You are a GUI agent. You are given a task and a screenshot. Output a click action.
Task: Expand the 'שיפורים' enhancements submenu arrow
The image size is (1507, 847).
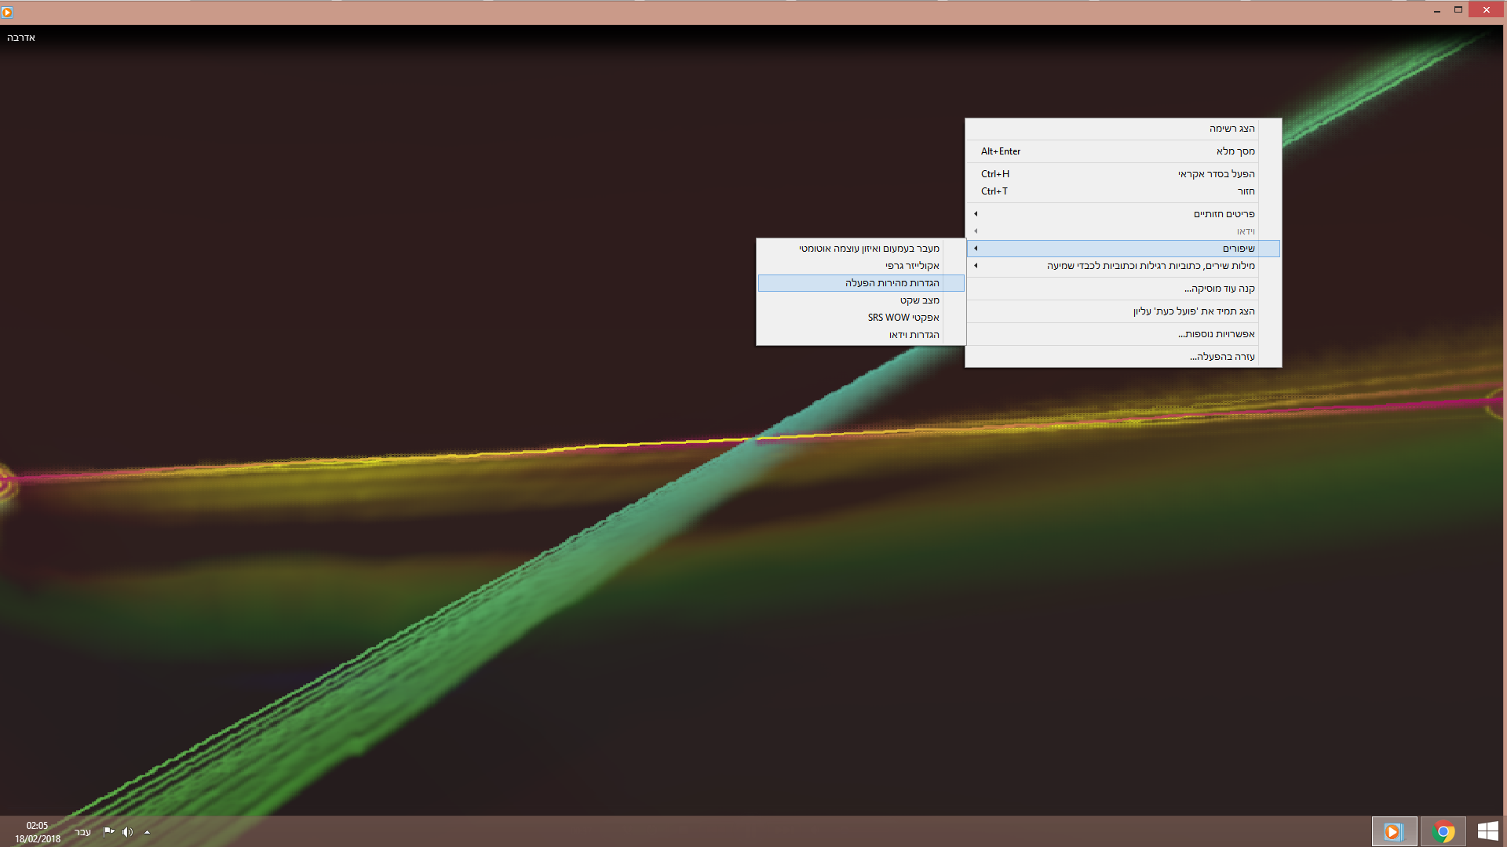tap(976, 249)
